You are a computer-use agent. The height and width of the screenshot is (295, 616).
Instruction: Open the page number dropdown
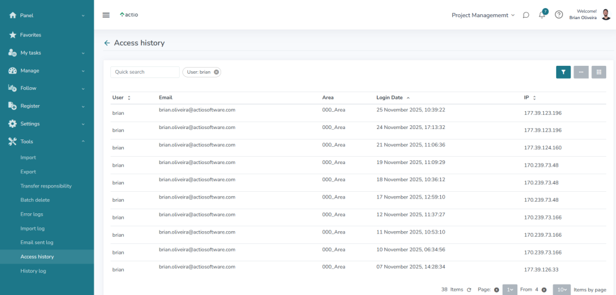coord(510,290)
